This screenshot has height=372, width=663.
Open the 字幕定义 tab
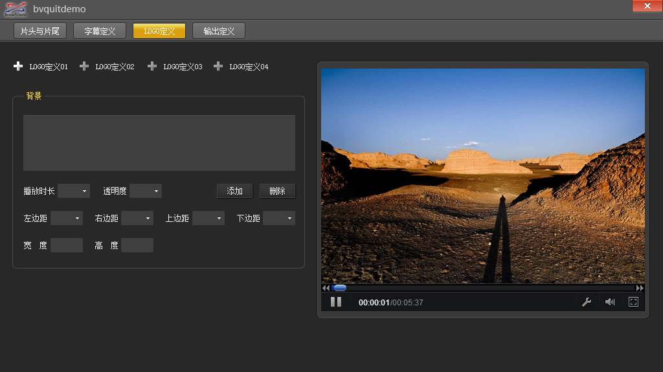[x=100, y=31]
